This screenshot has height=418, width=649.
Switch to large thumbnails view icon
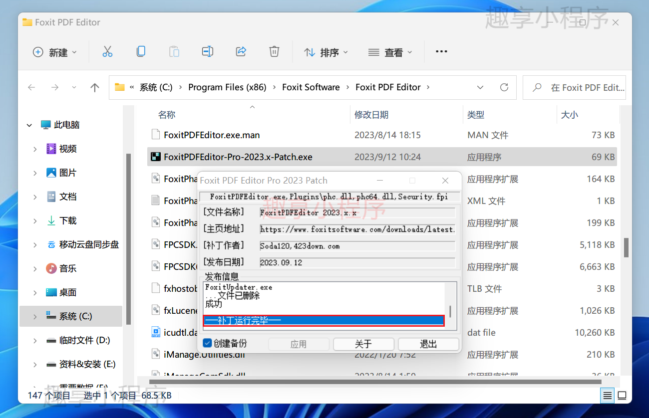[x=622, y=396]
